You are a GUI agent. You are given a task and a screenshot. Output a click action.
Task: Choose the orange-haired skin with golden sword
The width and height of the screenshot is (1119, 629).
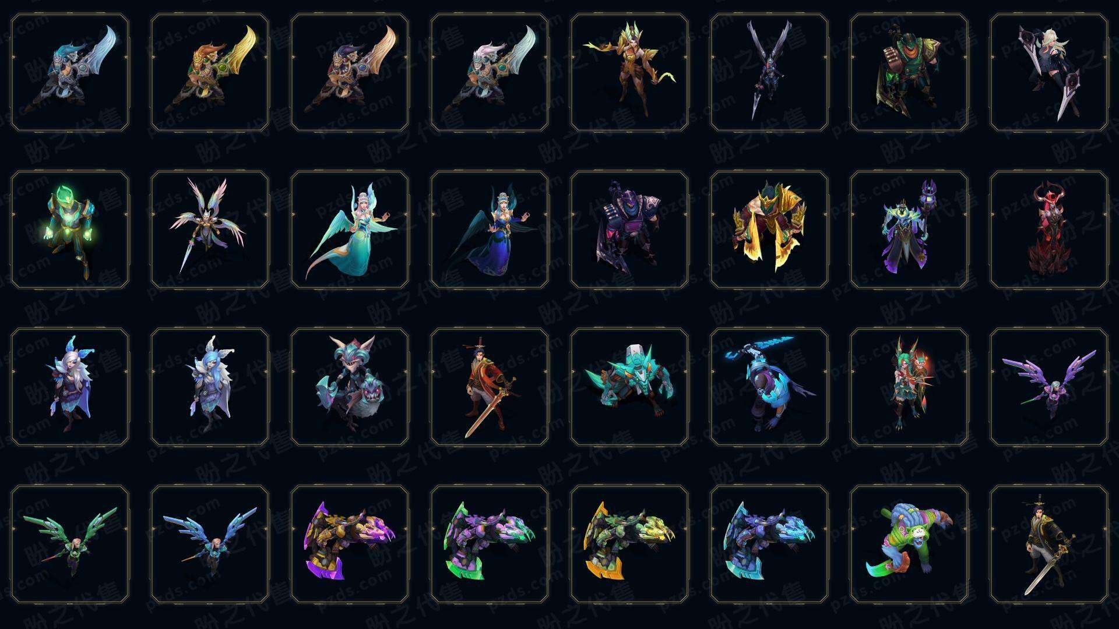tap(210, 73)
